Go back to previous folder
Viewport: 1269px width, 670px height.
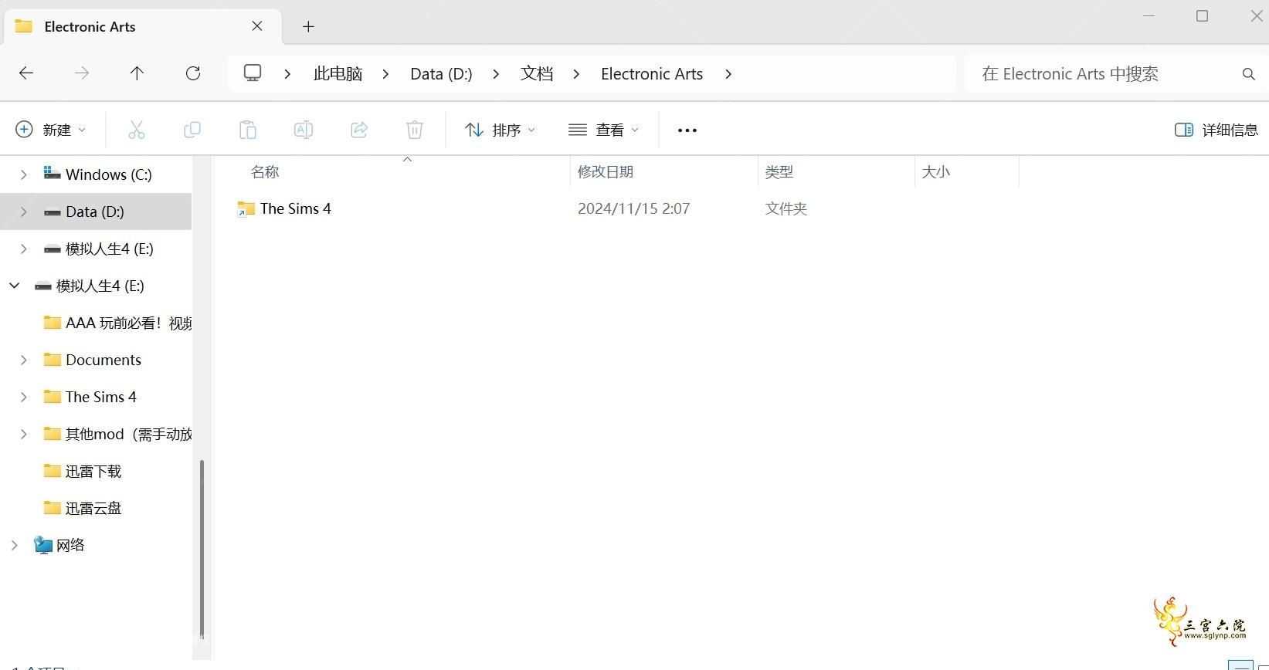(26, 73)
